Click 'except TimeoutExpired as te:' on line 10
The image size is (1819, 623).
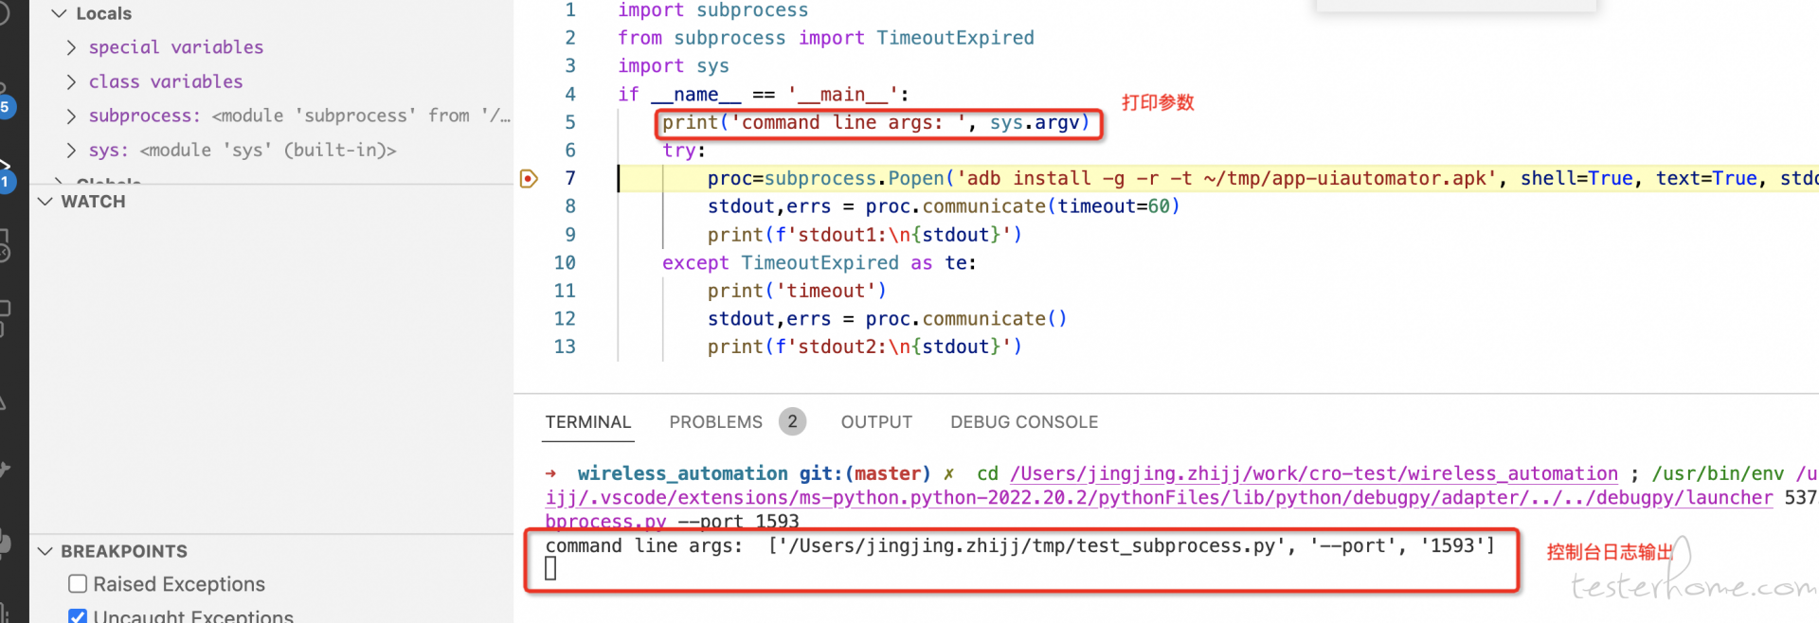pos(819,262)
